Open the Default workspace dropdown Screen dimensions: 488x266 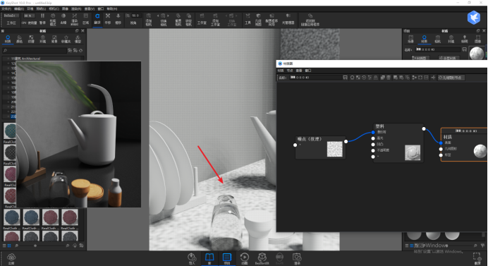coord(11,16)
